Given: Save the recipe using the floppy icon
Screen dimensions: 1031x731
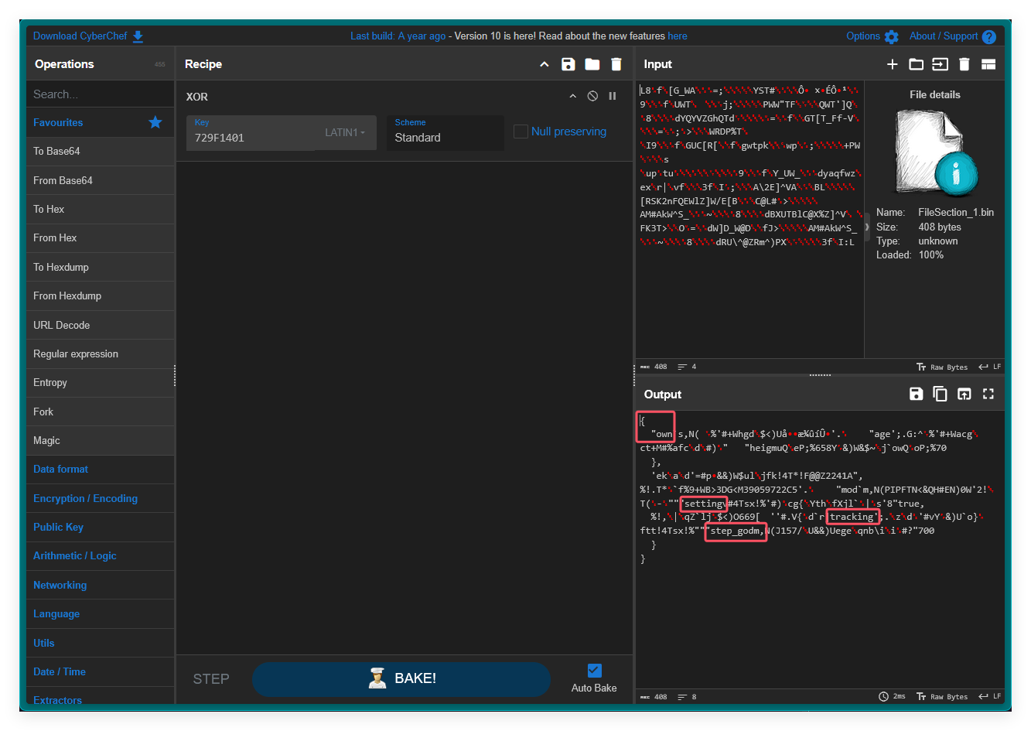Looking at the screenshot, I should point(568,64).
